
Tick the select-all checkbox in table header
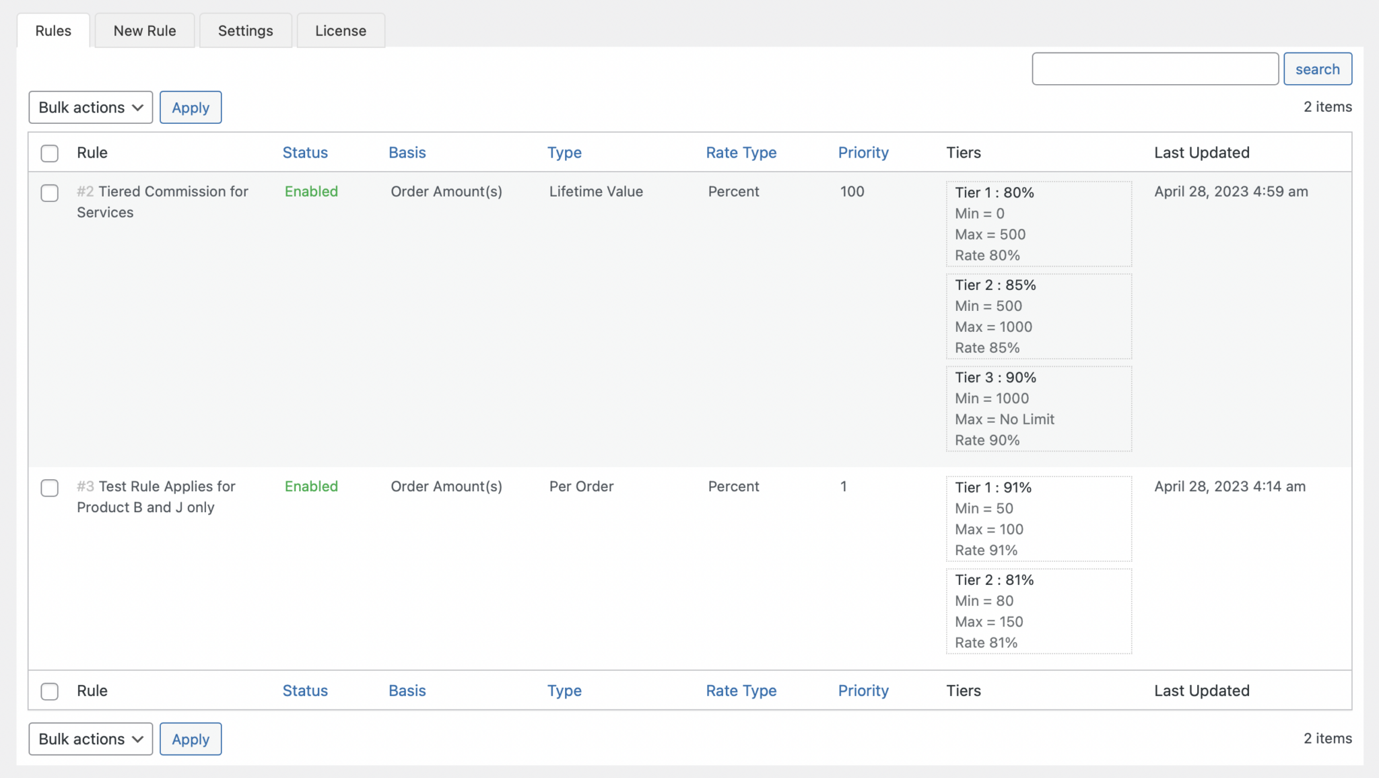click(50, 153)
